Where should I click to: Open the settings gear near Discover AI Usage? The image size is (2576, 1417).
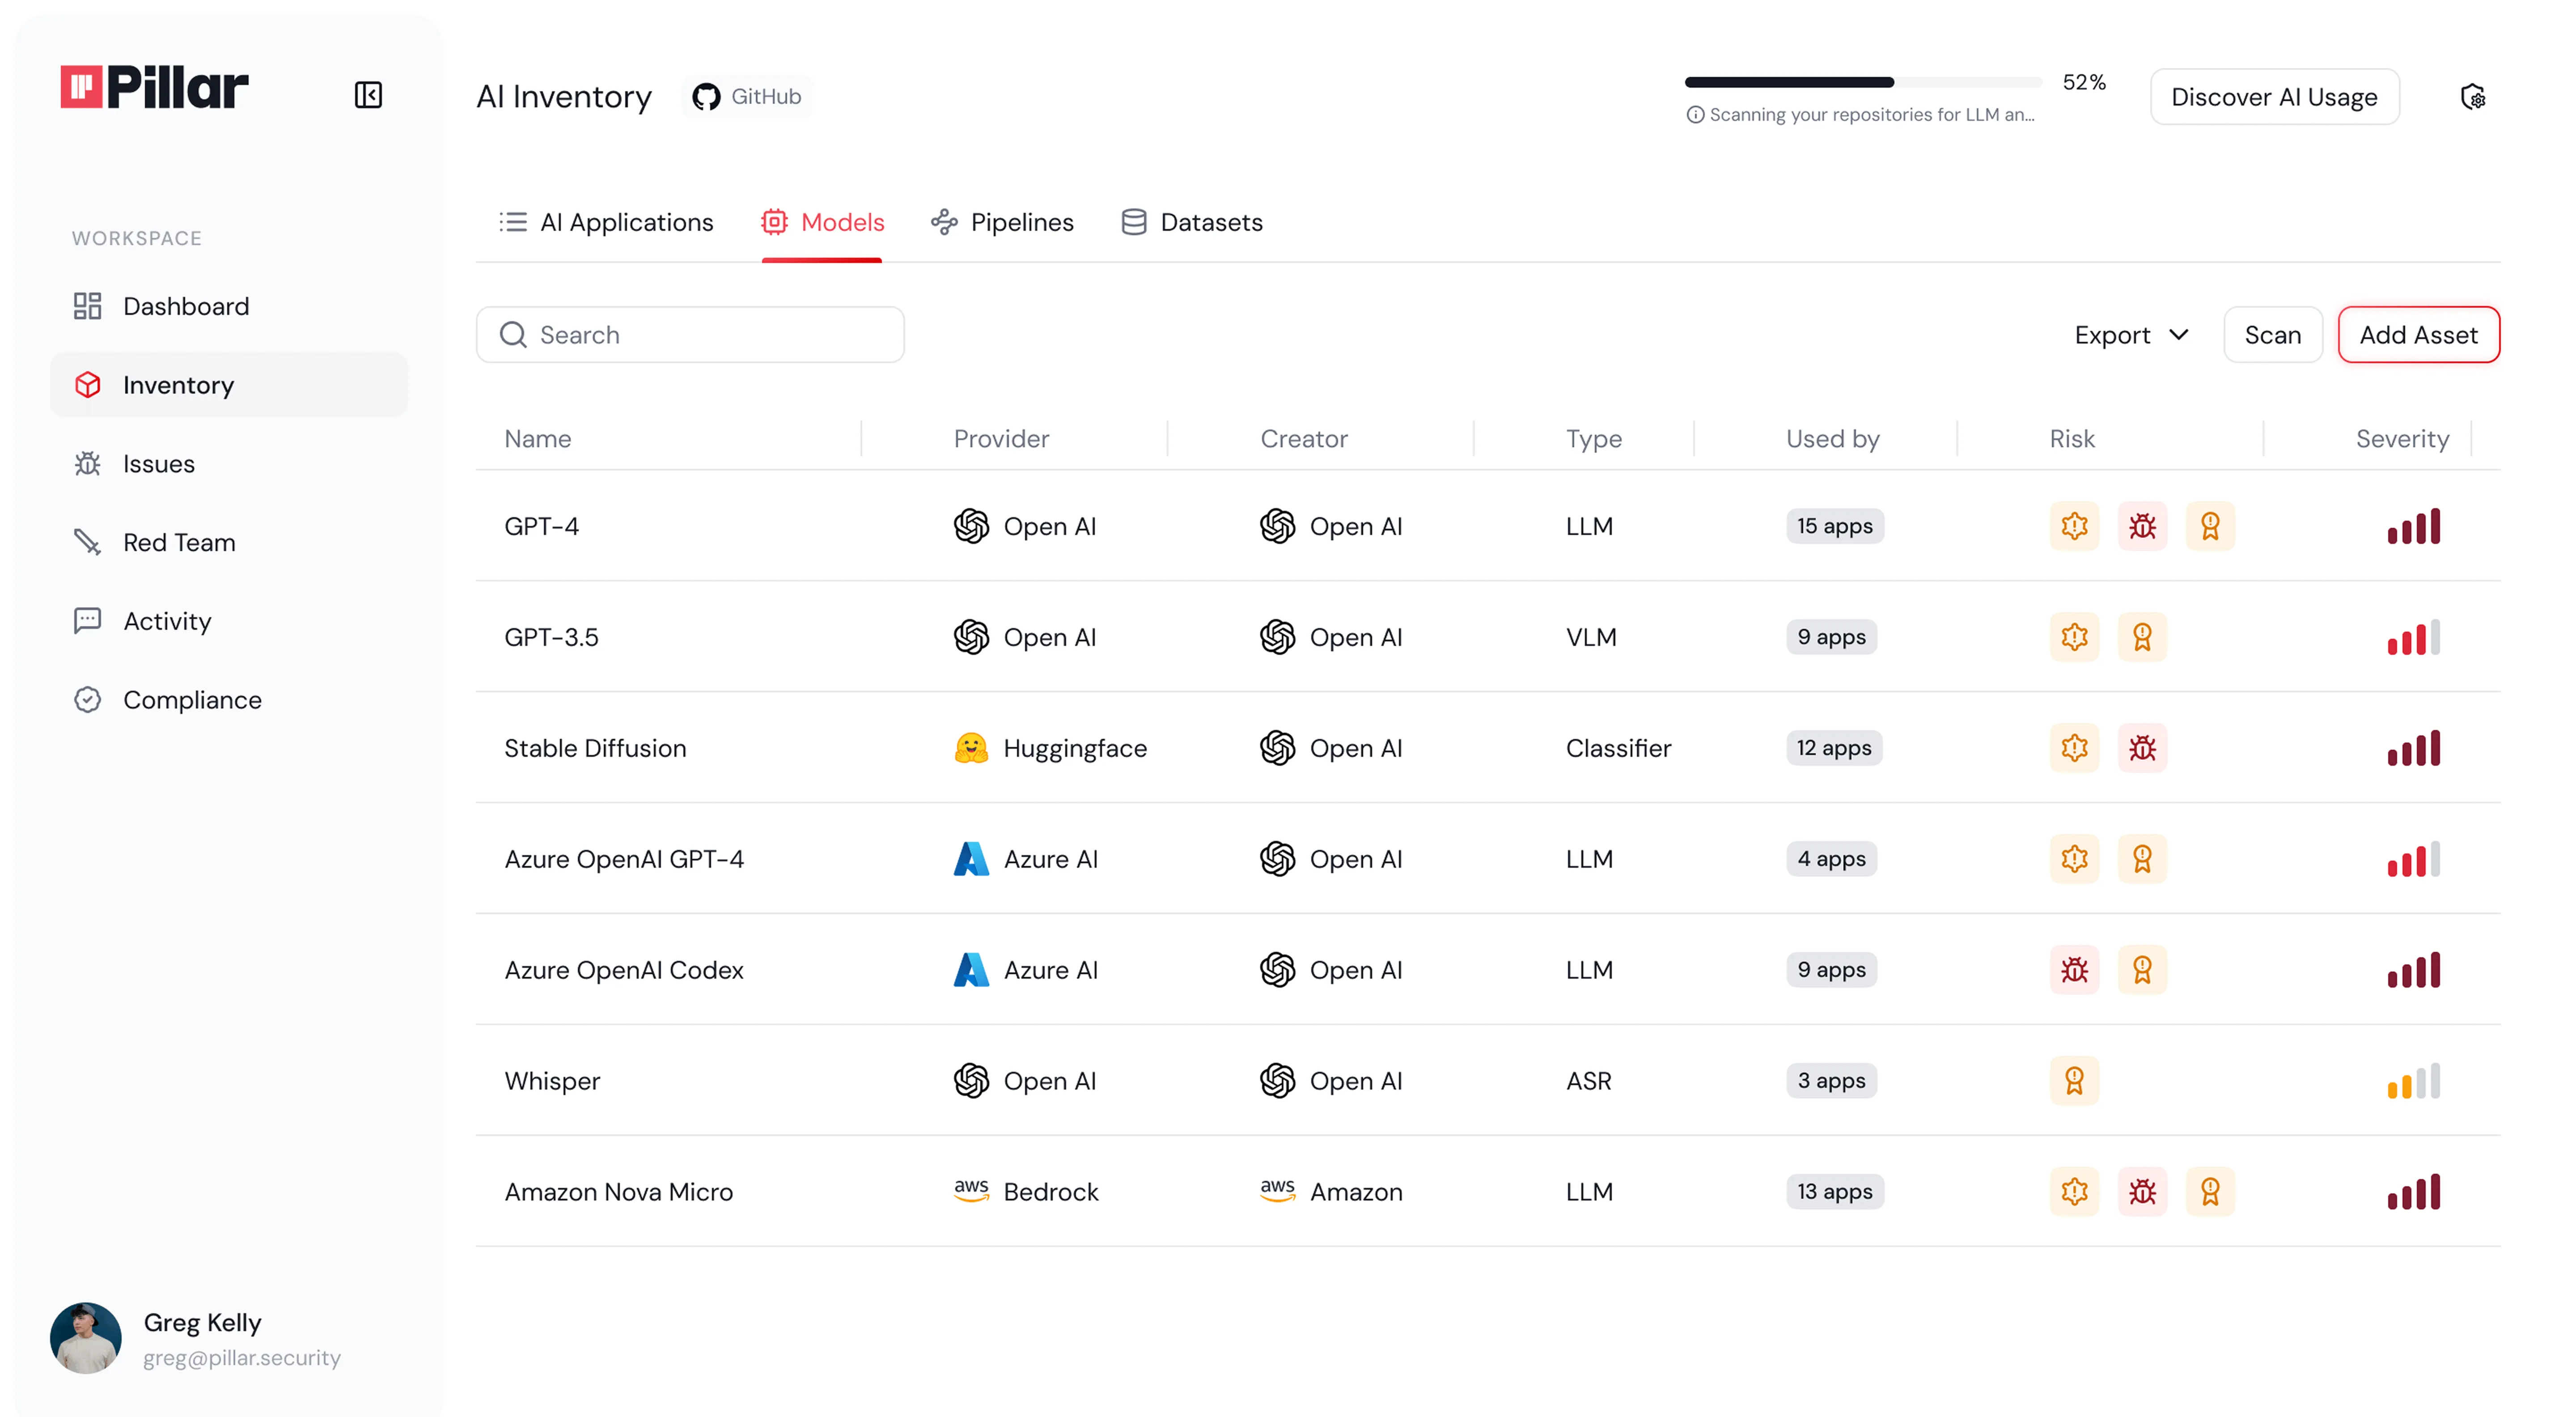pos(2473,96)
